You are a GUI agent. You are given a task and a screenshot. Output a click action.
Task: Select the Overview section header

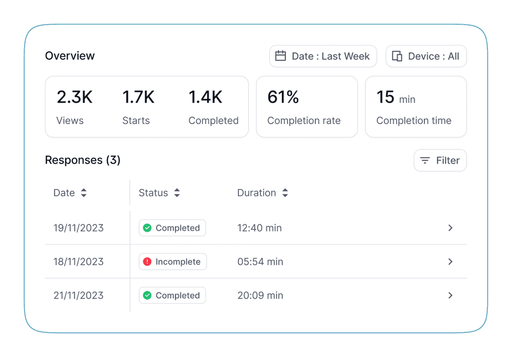click(x=69, y=56)
